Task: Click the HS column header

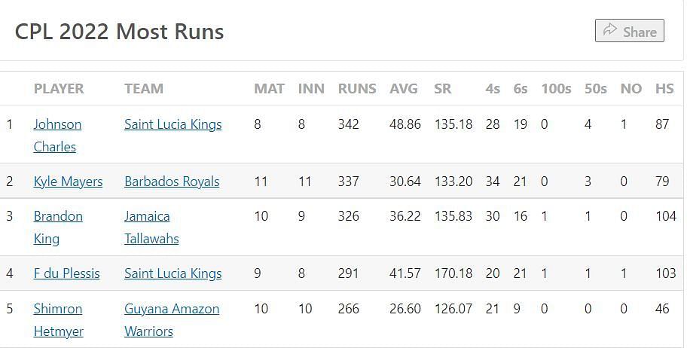Action: tap(664, 89)
